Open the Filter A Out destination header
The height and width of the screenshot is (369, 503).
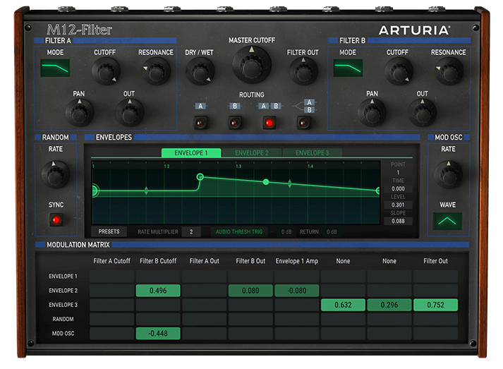pyautogui.click(x=205, y=261)
